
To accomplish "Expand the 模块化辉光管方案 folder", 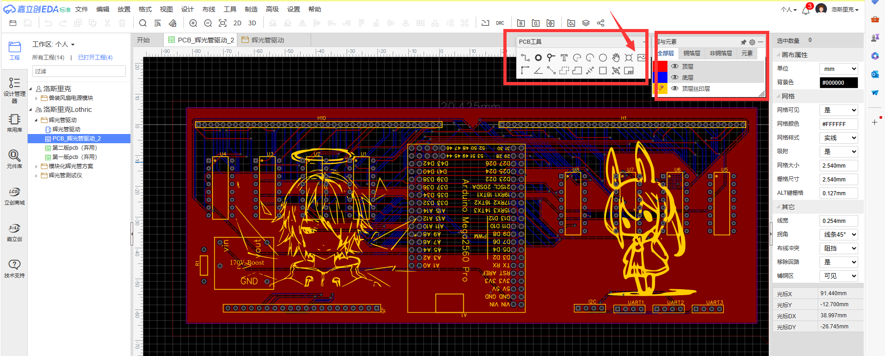I will coord(36,166).
